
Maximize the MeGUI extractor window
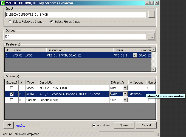tap(152, 3)
